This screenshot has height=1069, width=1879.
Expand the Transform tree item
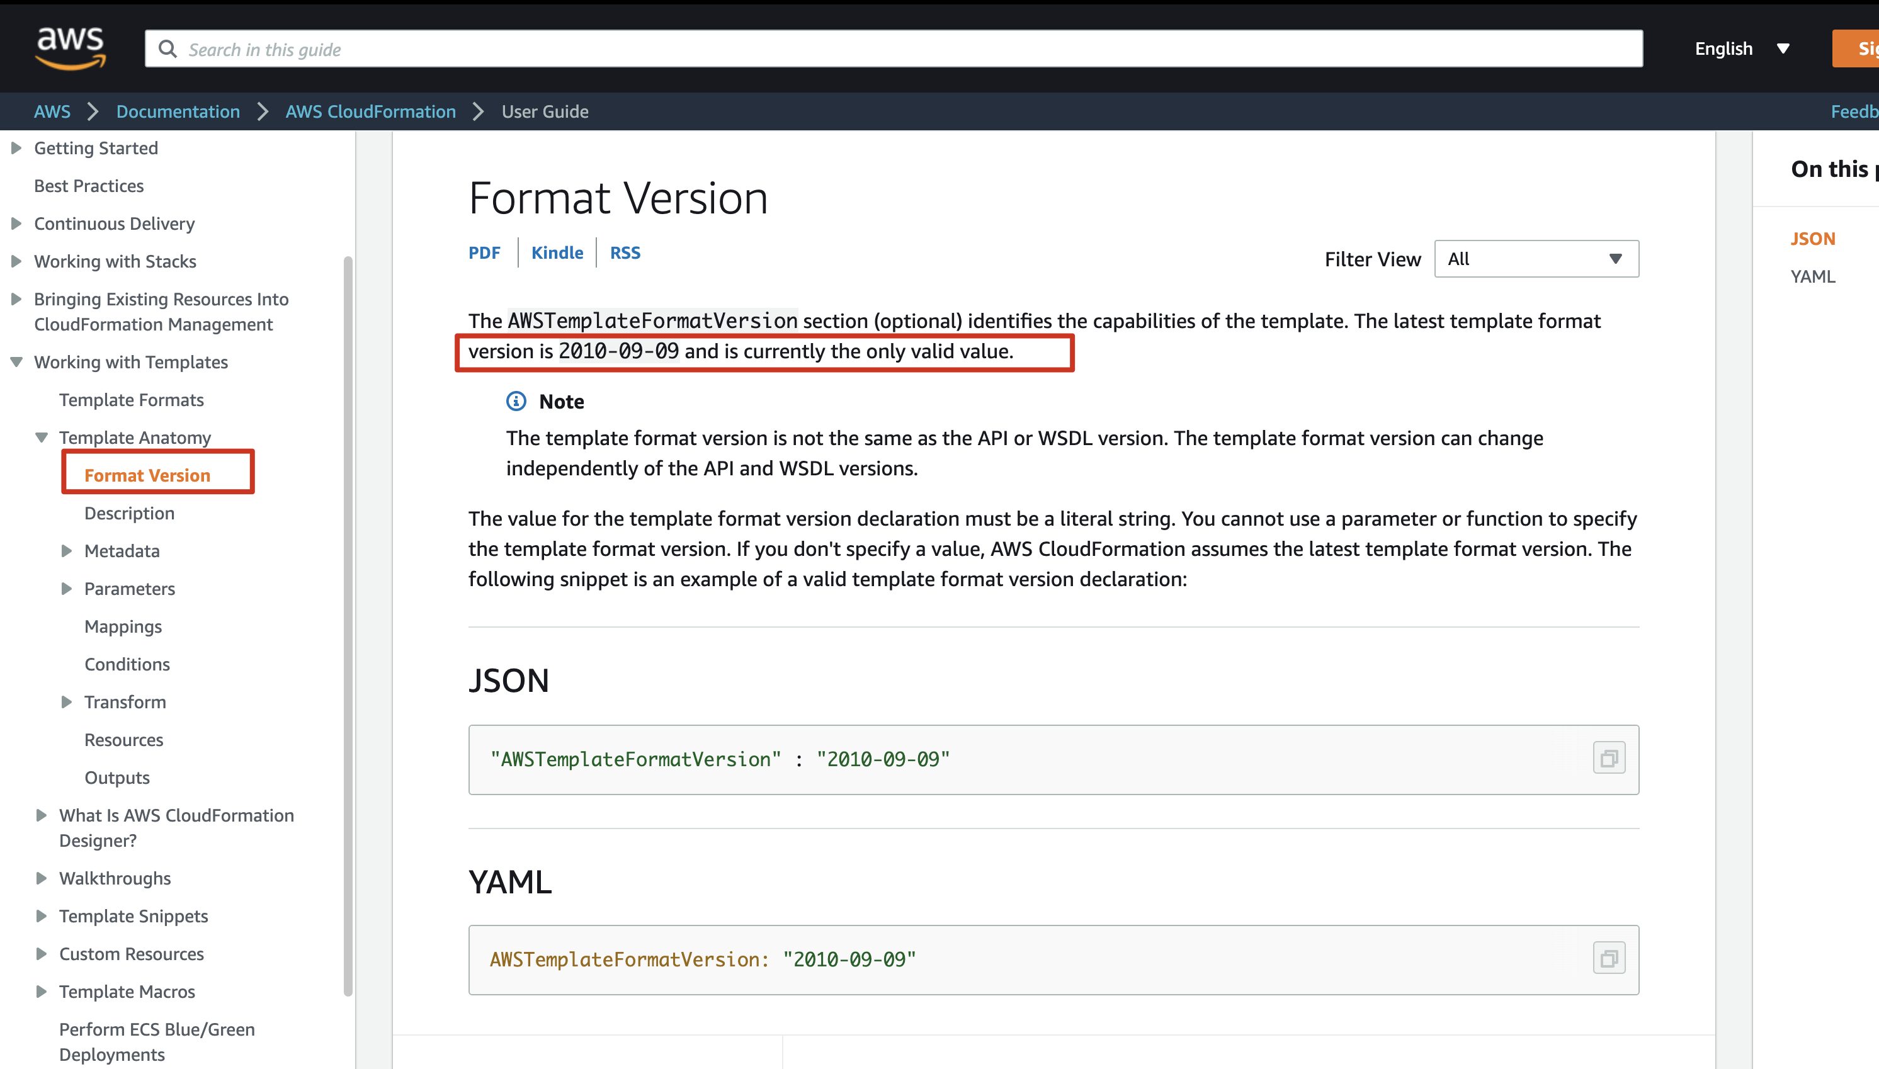[66, 702]
